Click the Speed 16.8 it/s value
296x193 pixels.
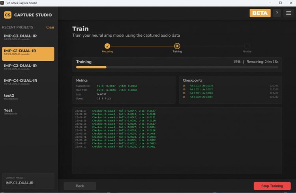[x=104, y=99]
